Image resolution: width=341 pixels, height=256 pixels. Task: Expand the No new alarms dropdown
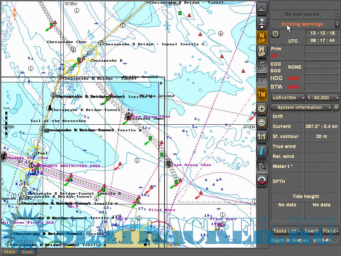[337, 15]
